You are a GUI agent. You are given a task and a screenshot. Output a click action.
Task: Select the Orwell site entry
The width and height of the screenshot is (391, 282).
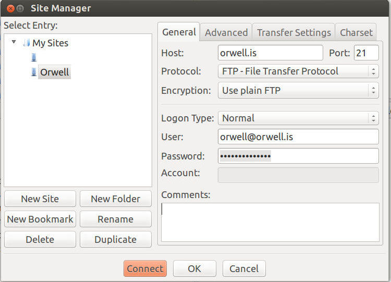[54, 72]
